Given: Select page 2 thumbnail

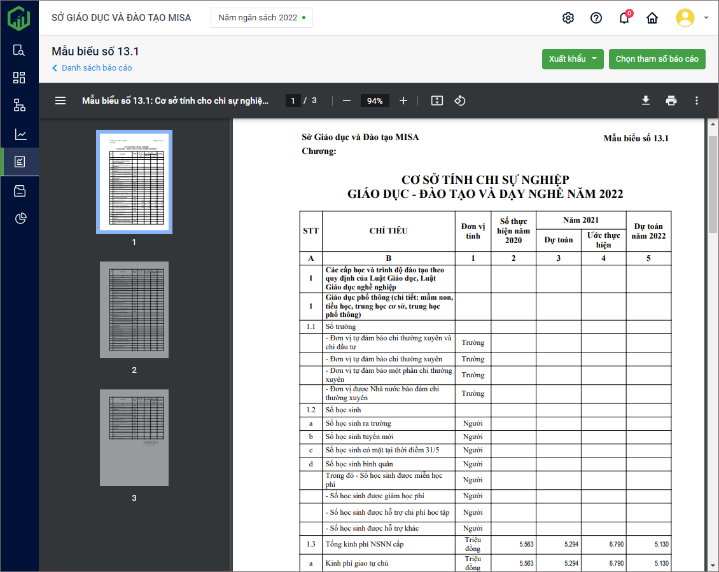Looking at the screenshot, I should point(134,309).
